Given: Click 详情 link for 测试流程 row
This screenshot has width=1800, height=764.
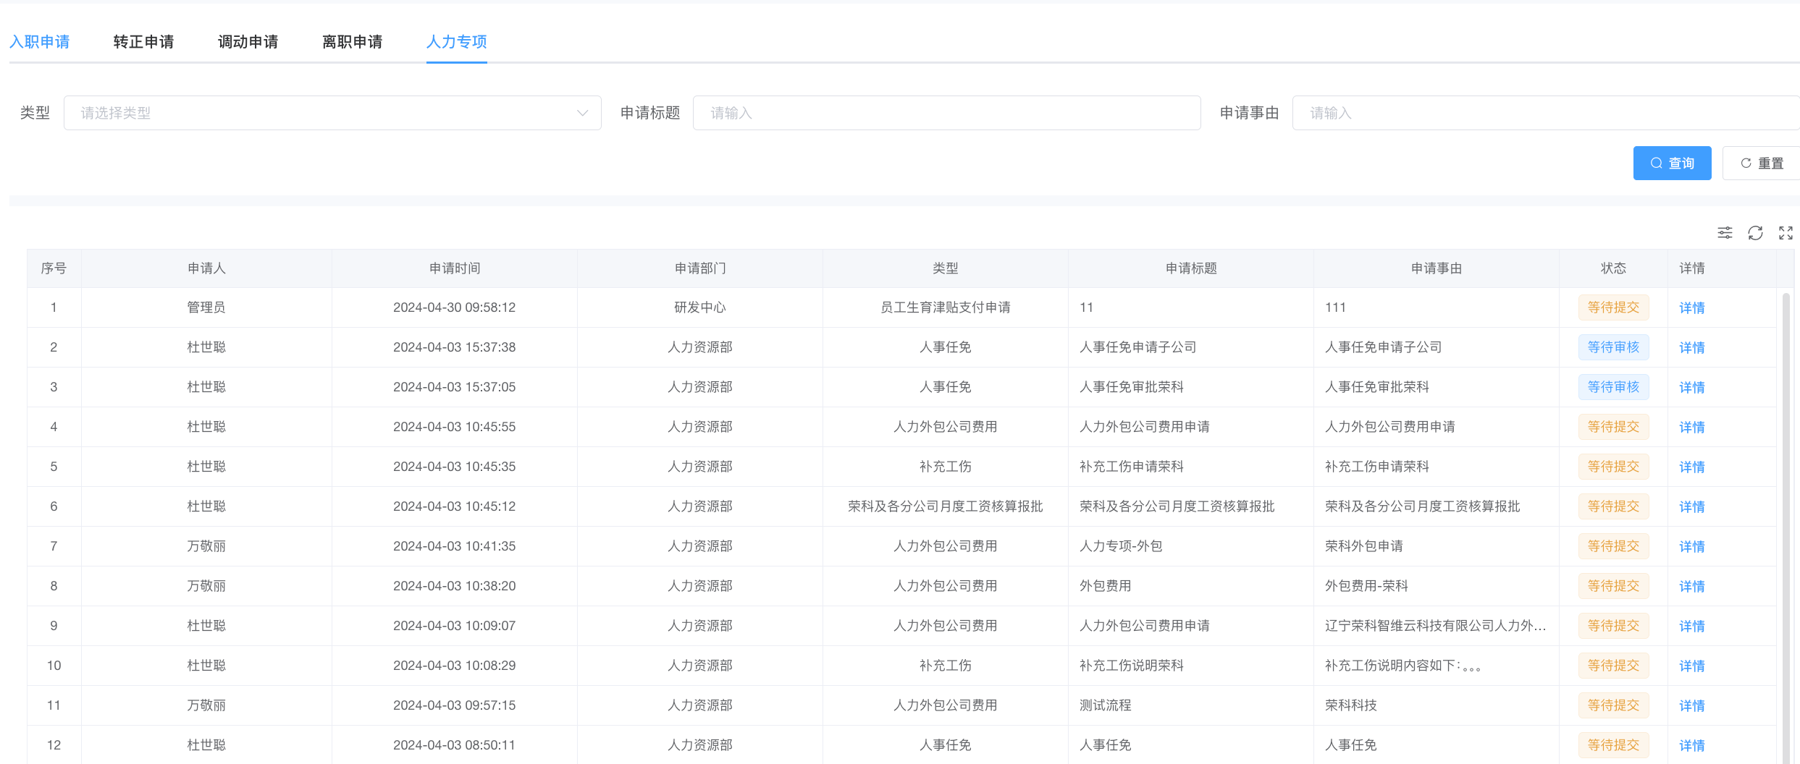Looking at the screenshot, I should (1691, 706).
